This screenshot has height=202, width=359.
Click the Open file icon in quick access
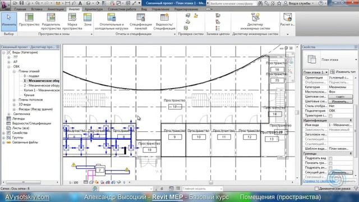(x=15, y=3)
